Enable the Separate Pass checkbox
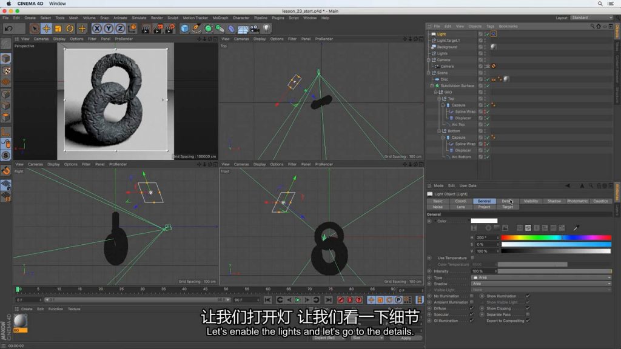The width and height of the screenshot is (621, 349). [528, 314]
